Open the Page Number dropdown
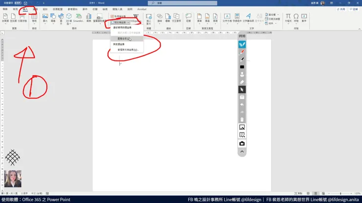 pyautogui.click(x=215, y=18)
